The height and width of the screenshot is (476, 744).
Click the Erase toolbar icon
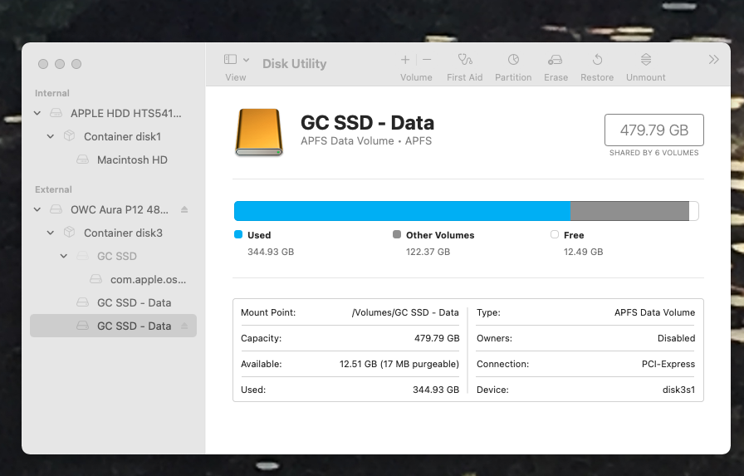(x=556, y=60)
